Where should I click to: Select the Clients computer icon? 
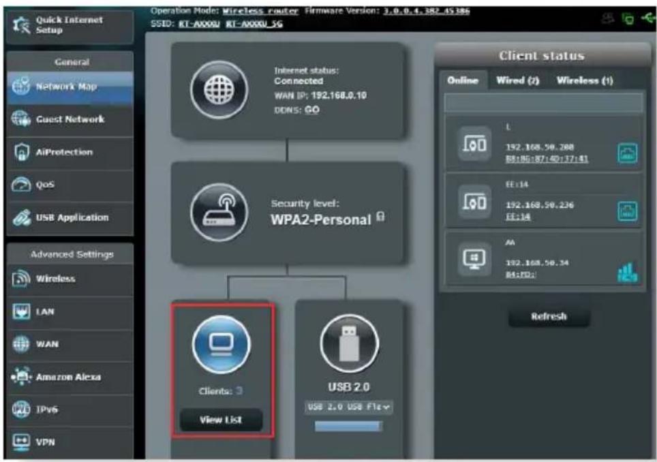click(221, 345)
